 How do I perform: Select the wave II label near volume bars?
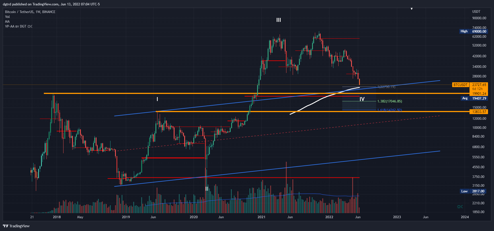click(x=207, y=189)
